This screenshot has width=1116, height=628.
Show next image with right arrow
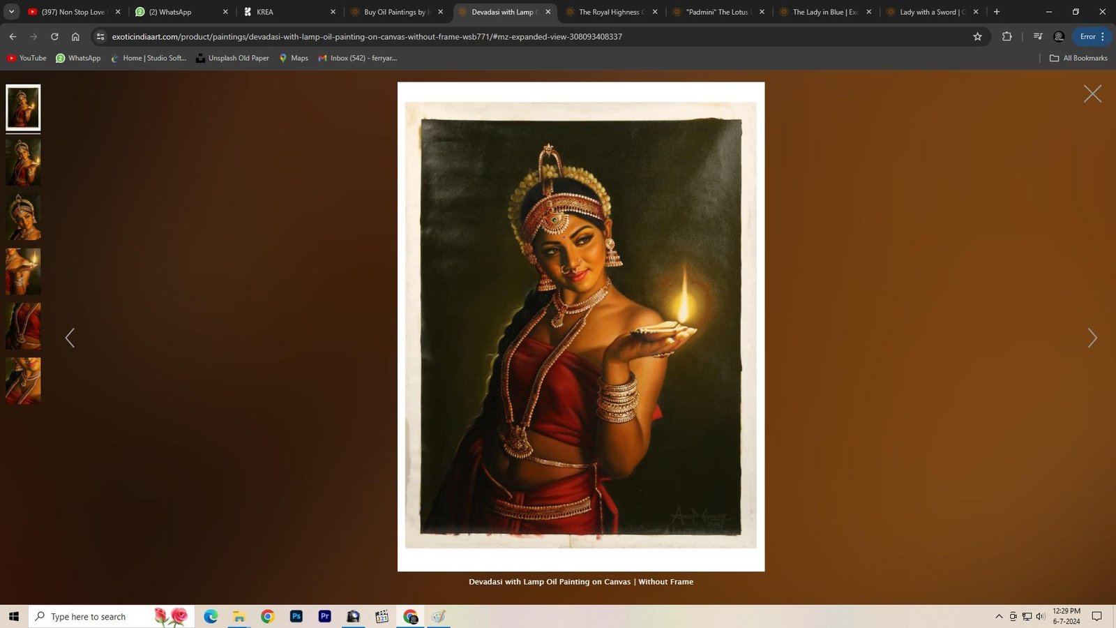click(x=1092, y=338)
